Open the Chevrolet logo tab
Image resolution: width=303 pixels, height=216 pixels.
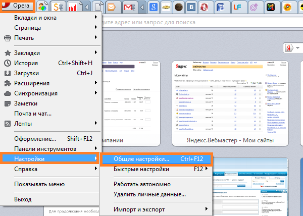coord(166,8)
